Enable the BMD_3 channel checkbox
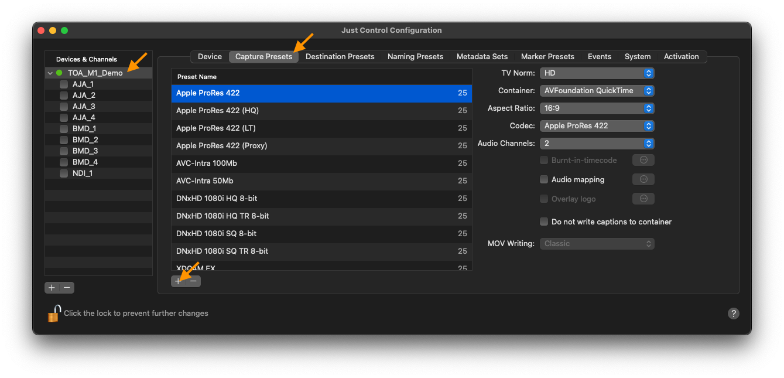The width and height of the screenshot is (784, 378). [x=64, y=151]
